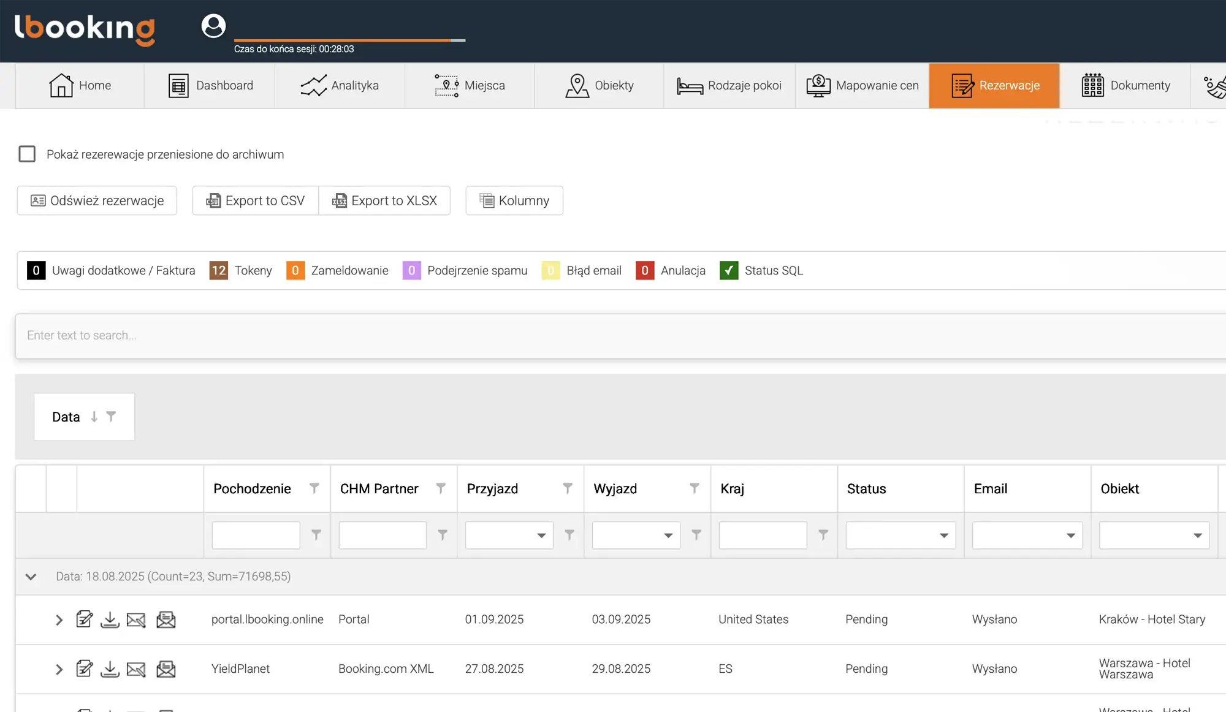The height and width of the screenshot is (712, 1226).
Task: Select the Obiekty tab
Action: click(x=599, y=85)
